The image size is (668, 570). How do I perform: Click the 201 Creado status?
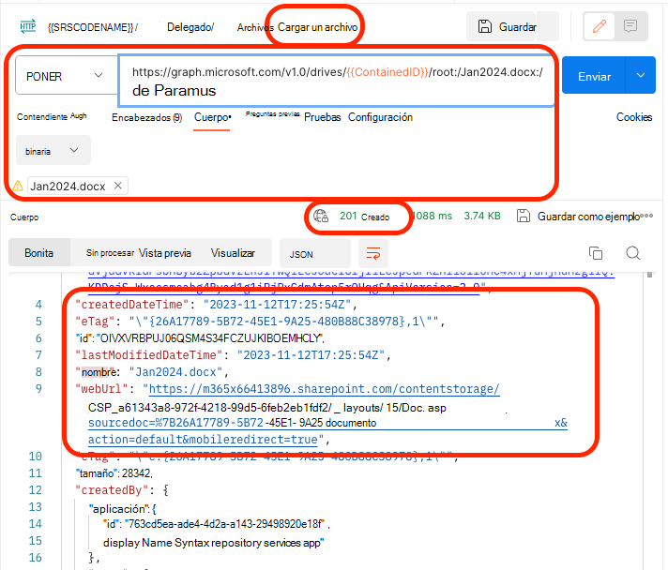[x=364, y=217]
